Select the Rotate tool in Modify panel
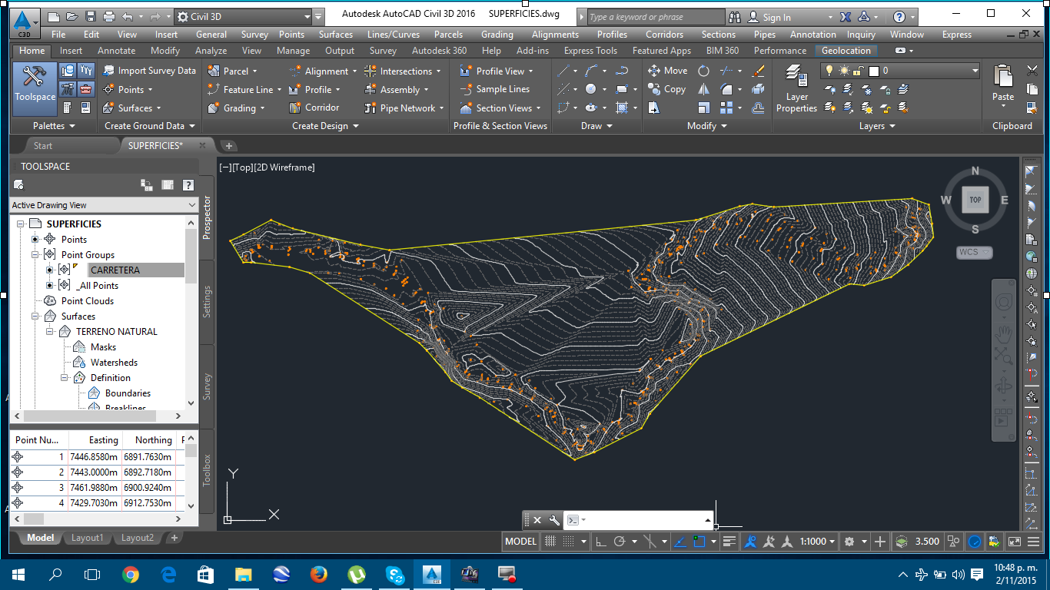The width and height of the screenshot is (1050, 590). click(703, 71)
